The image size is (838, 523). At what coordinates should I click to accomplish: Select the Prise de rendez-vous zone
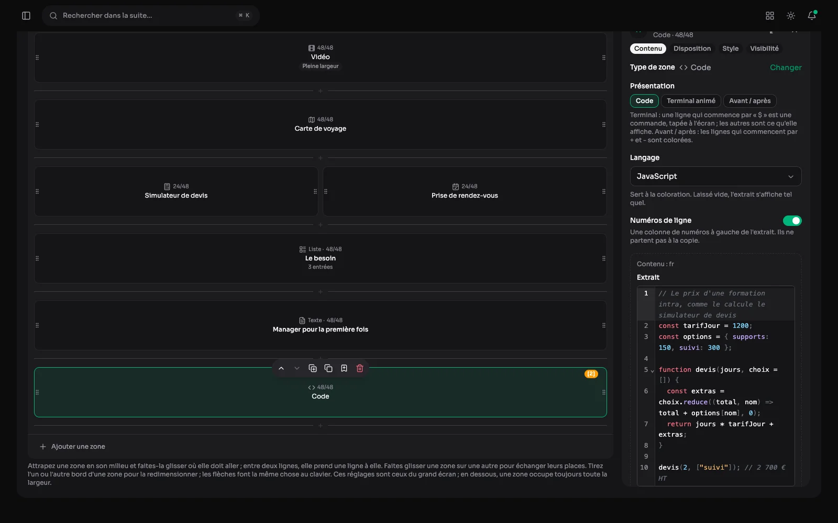coord(465,191)
